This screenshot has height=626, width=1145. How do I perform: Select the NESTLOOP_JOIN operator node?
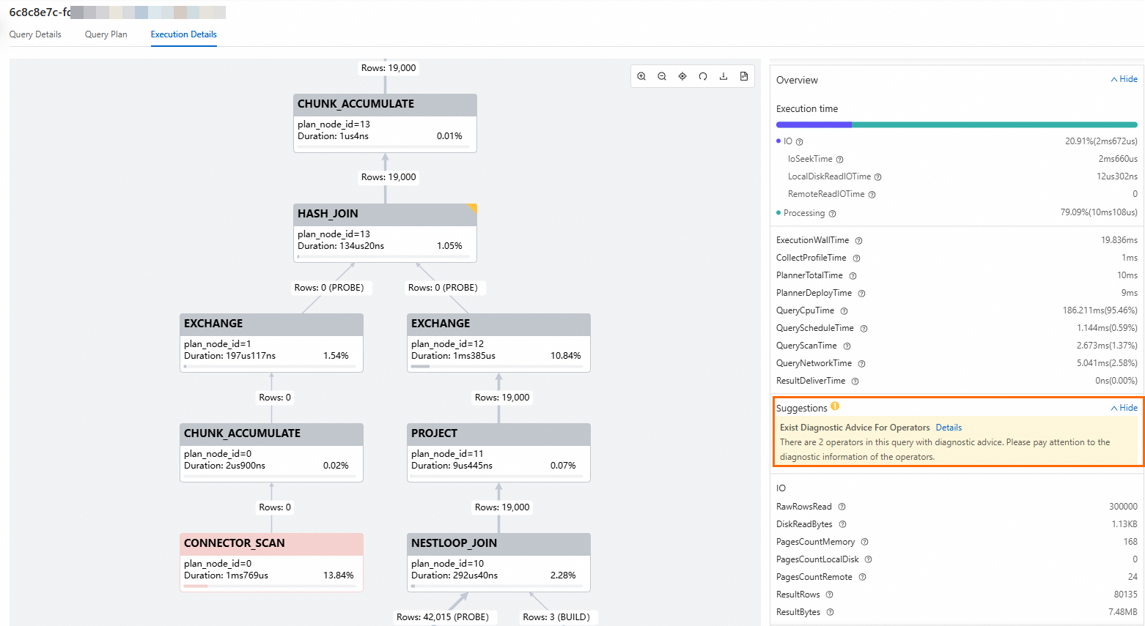coord(499,562)
